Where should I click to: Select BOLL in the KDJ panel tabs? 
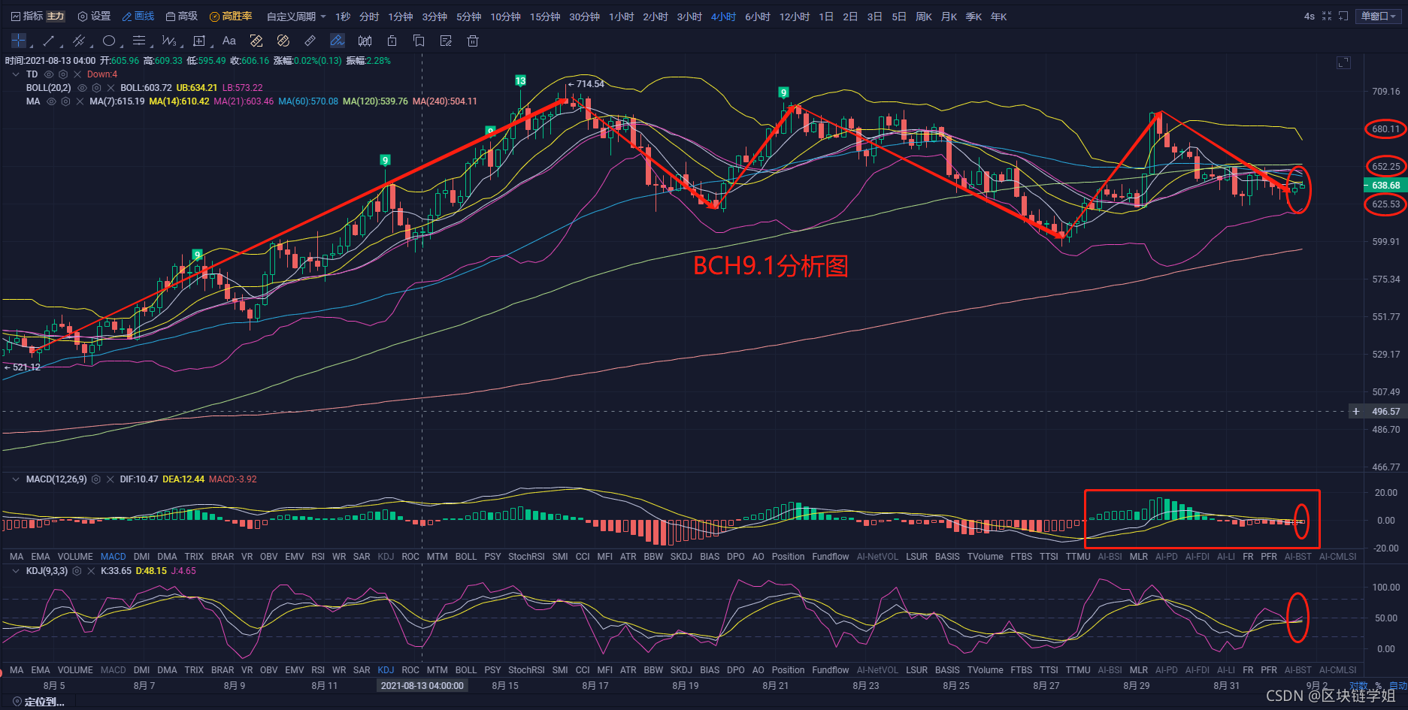coord(466,670)
